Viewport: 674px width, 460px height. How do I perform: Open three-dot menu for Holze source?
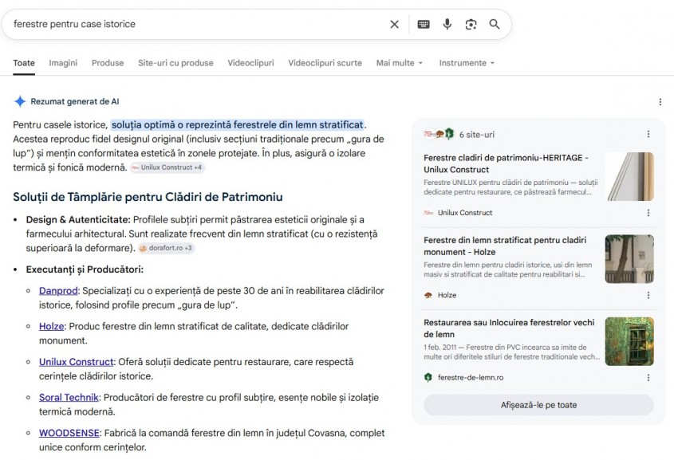coord(648,295)
